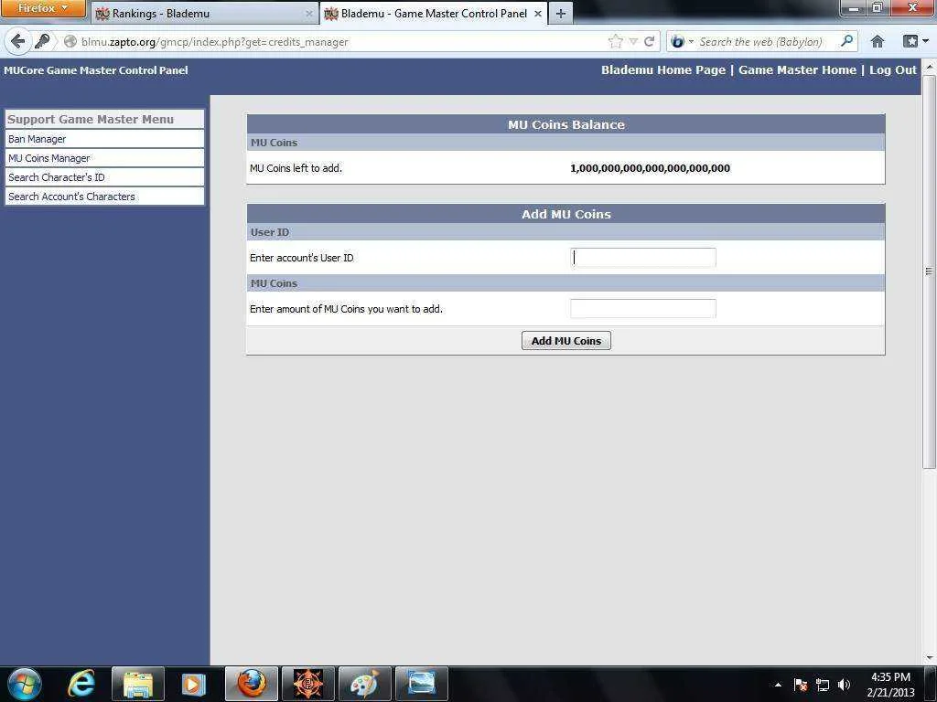Image resolution: width=937 pixels, height=702 pixels.
Task: Click the browser Back arrow button
Action: coord(17,41)
